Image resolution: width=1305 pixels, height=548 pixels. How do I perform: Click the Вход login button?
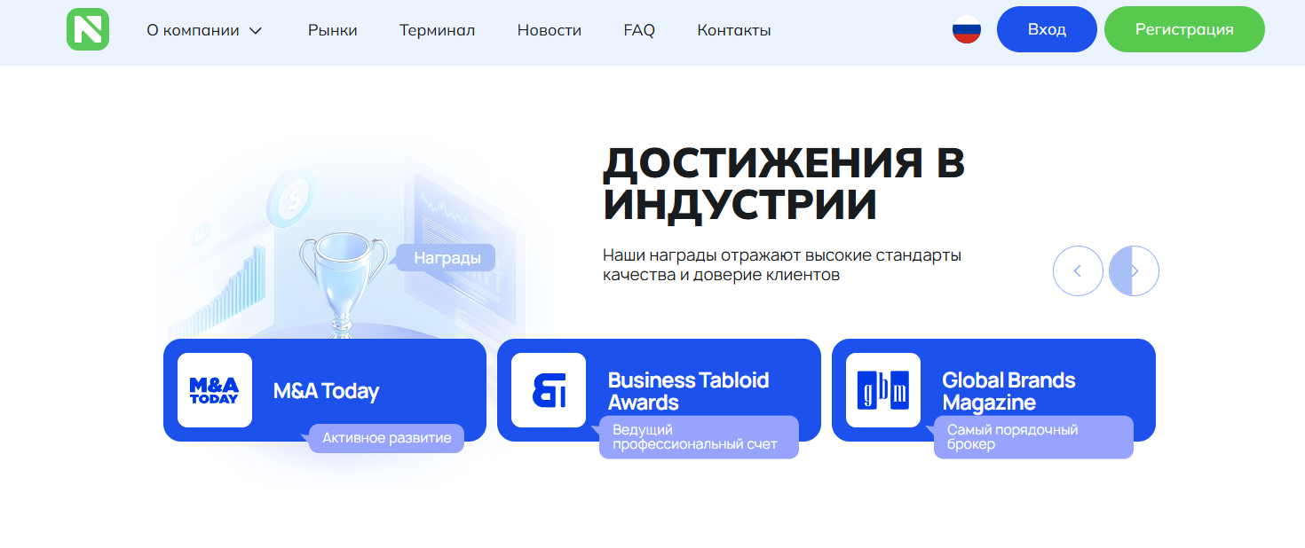1047,29
